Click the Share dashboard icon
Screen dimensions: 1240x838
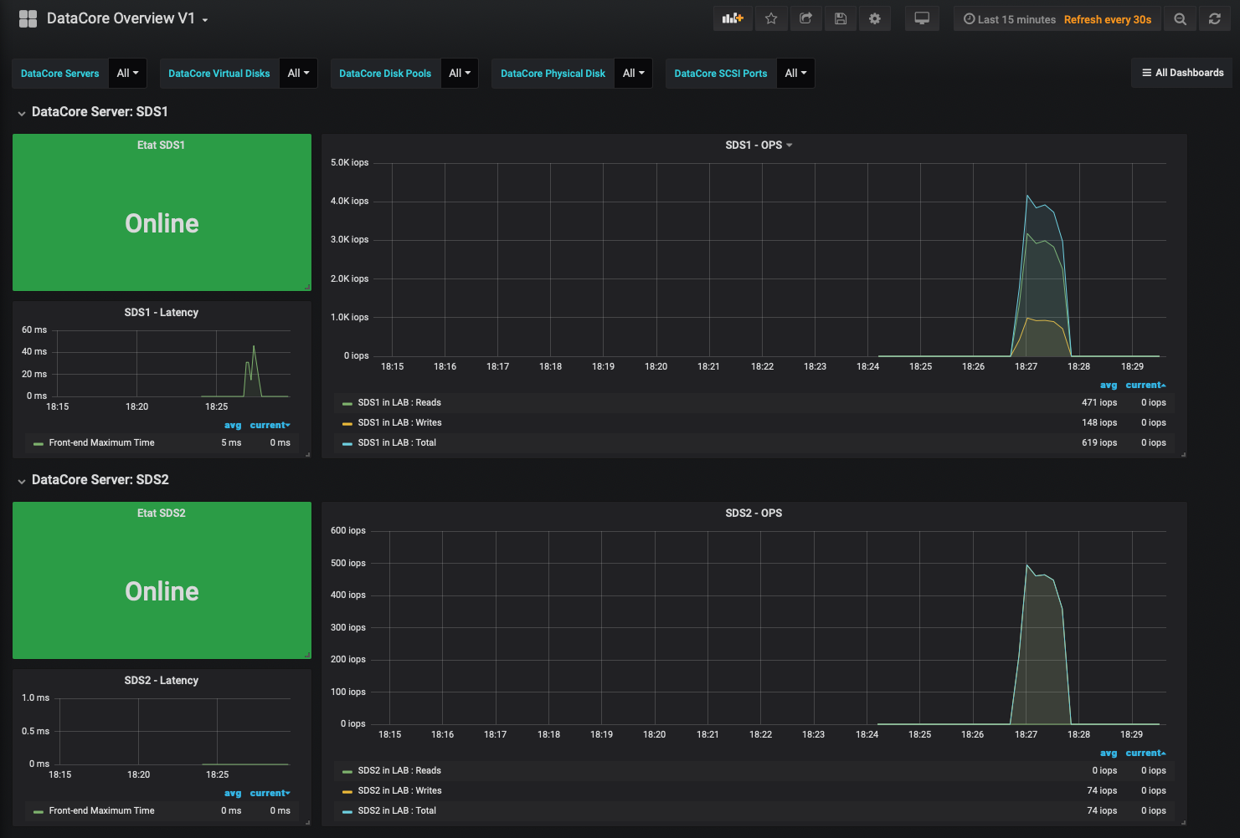[x=805, y=18]
